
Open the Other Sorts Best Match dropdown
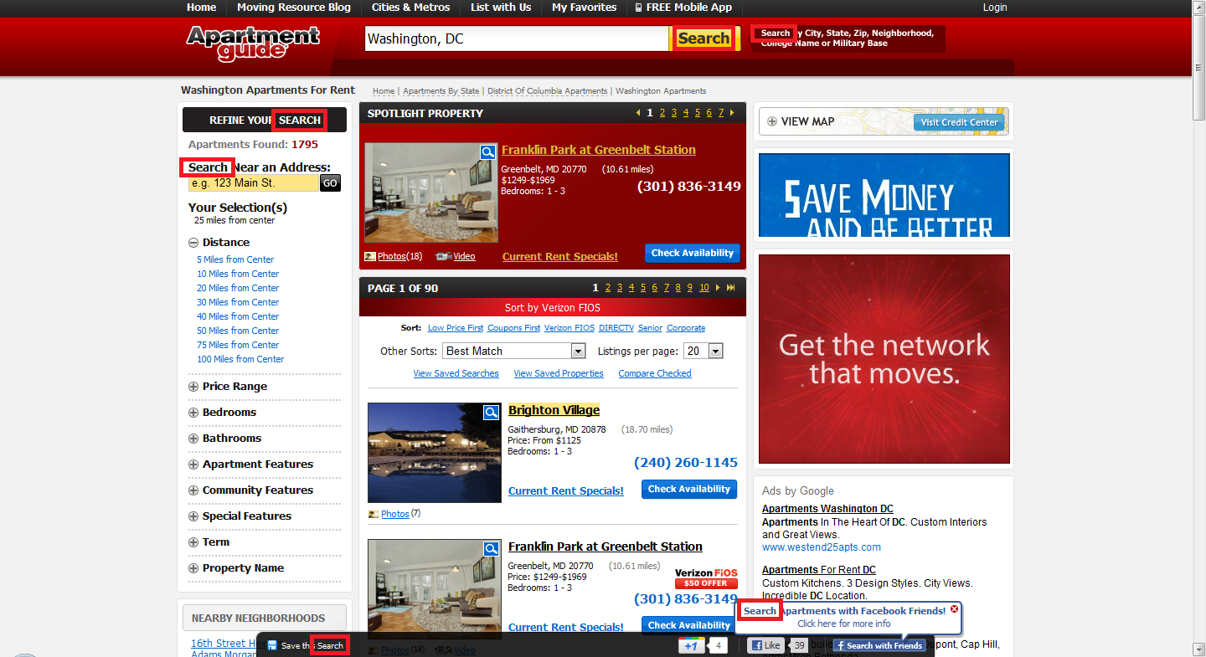point(514,351)
